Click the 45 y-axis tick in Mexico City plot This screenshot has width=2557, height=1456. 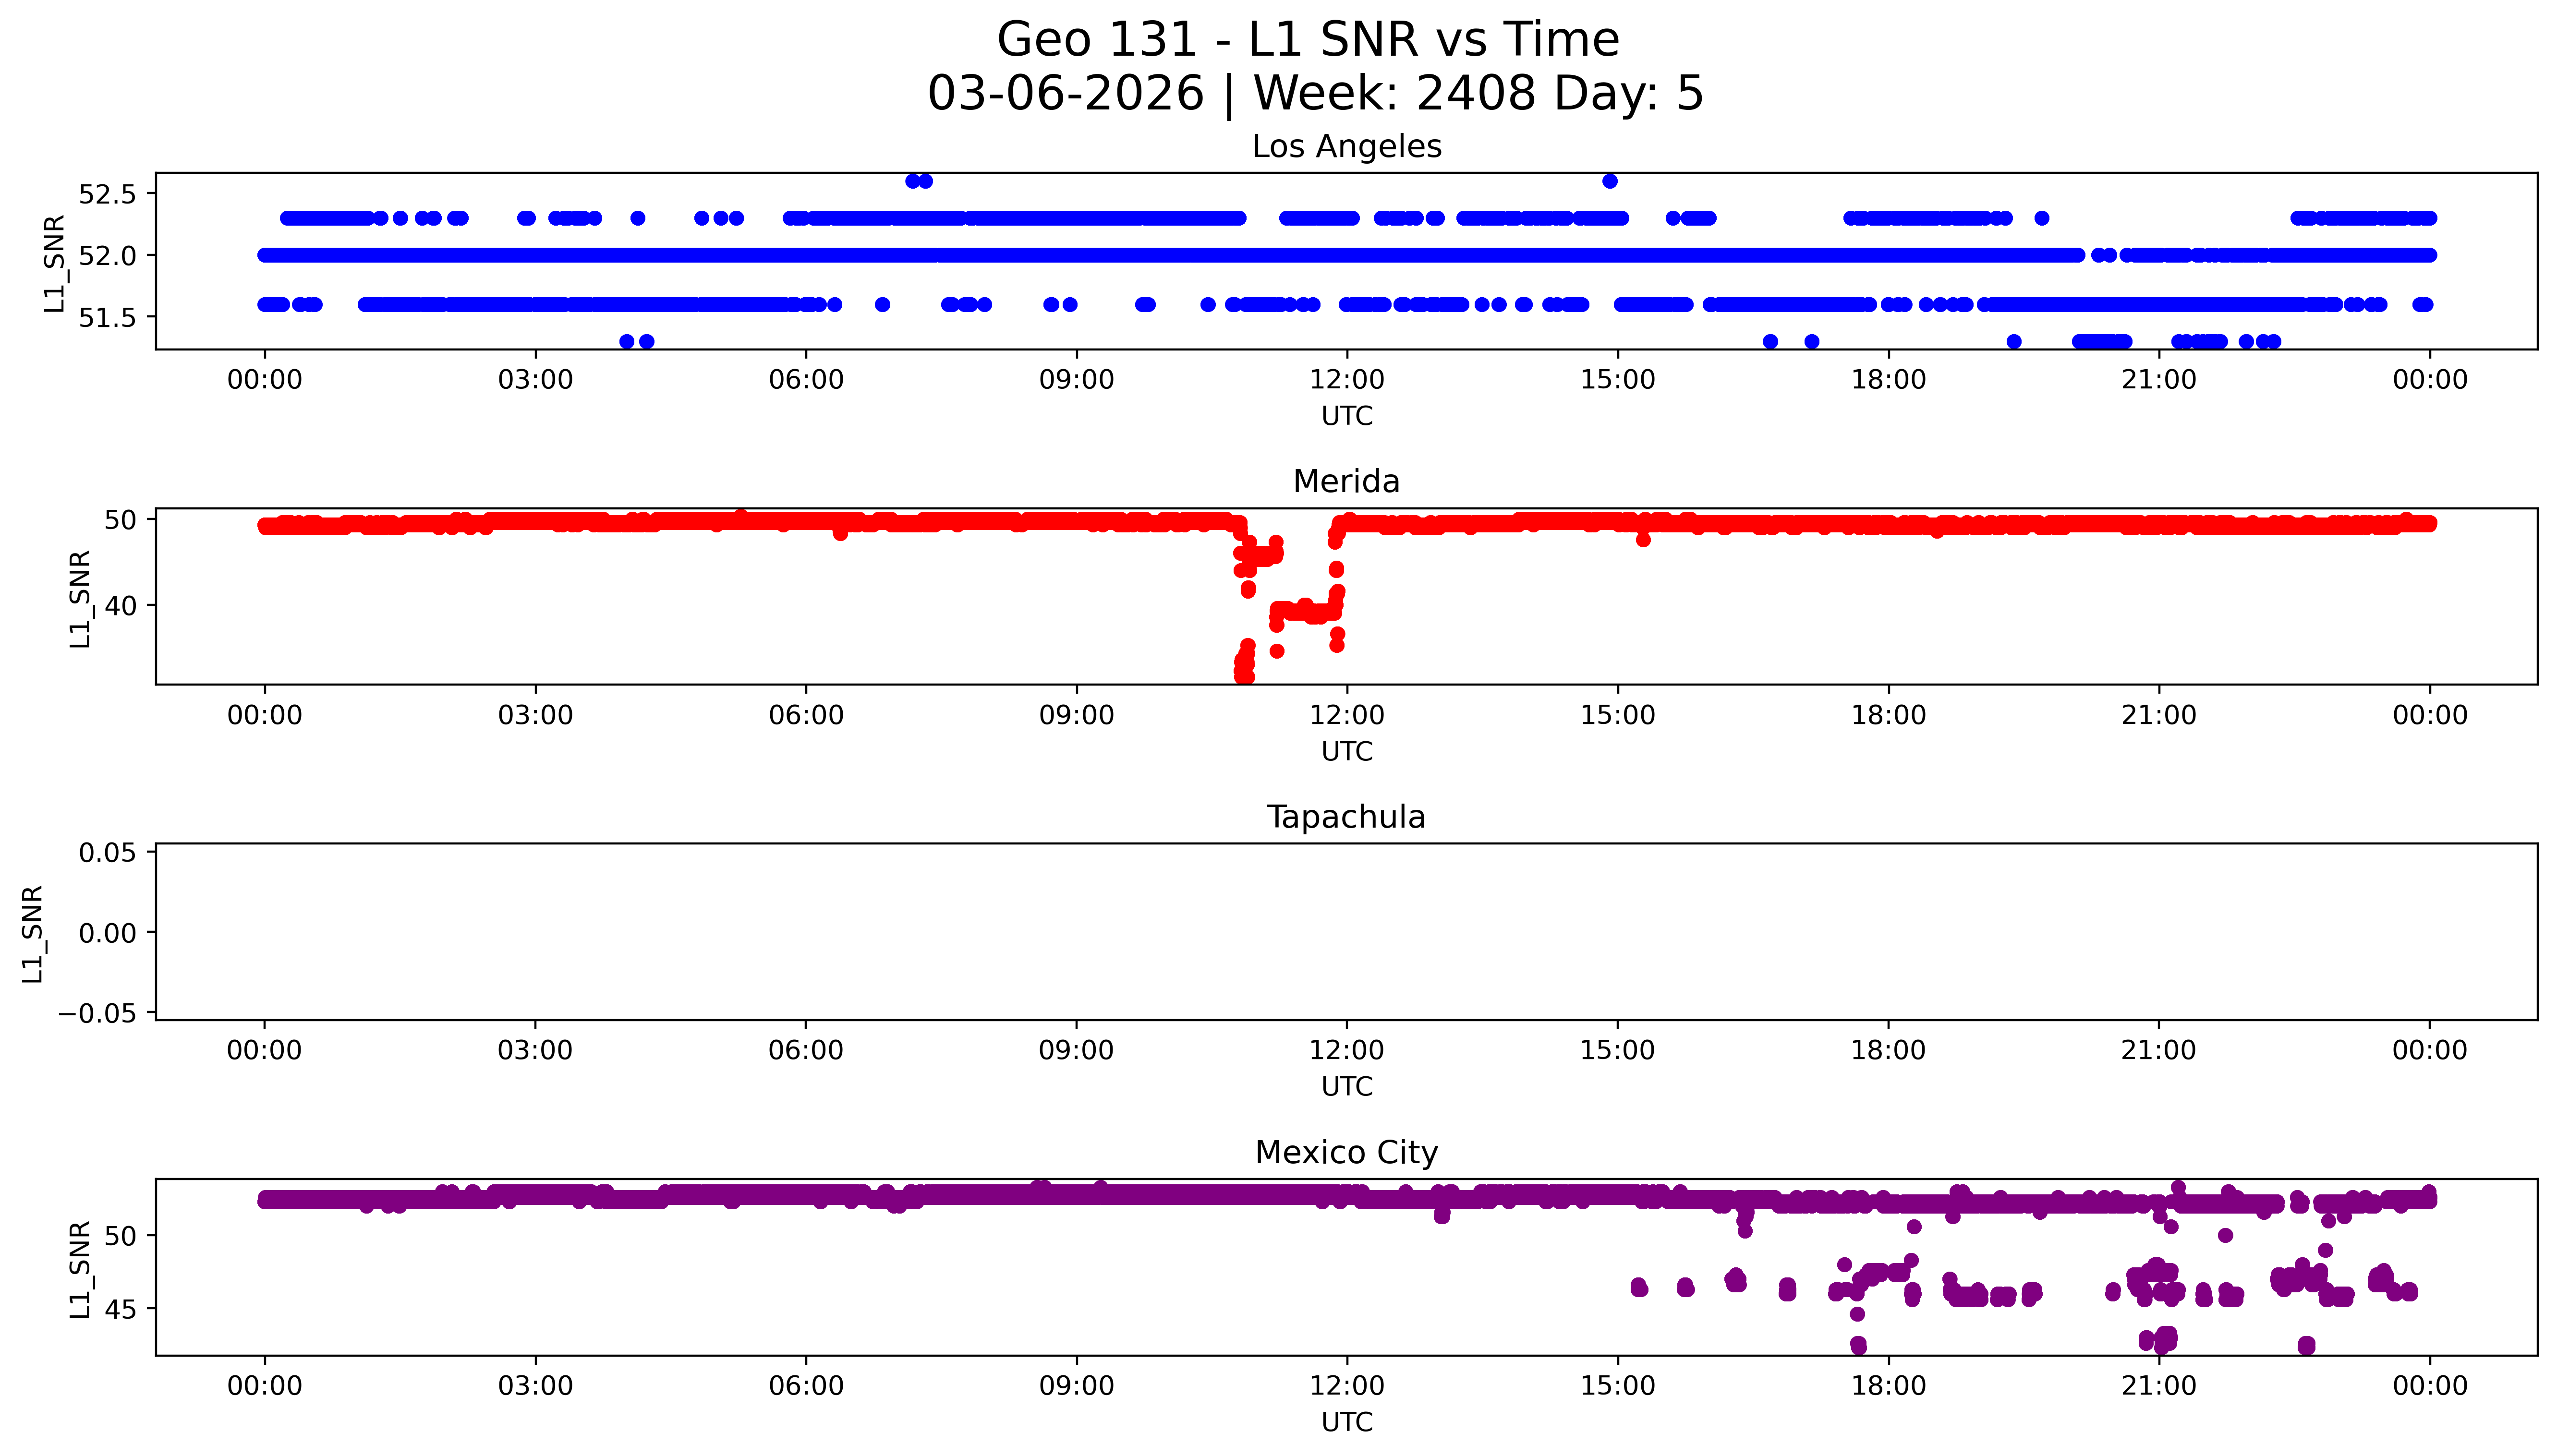pyautogui.click(x=120, y=1309)
